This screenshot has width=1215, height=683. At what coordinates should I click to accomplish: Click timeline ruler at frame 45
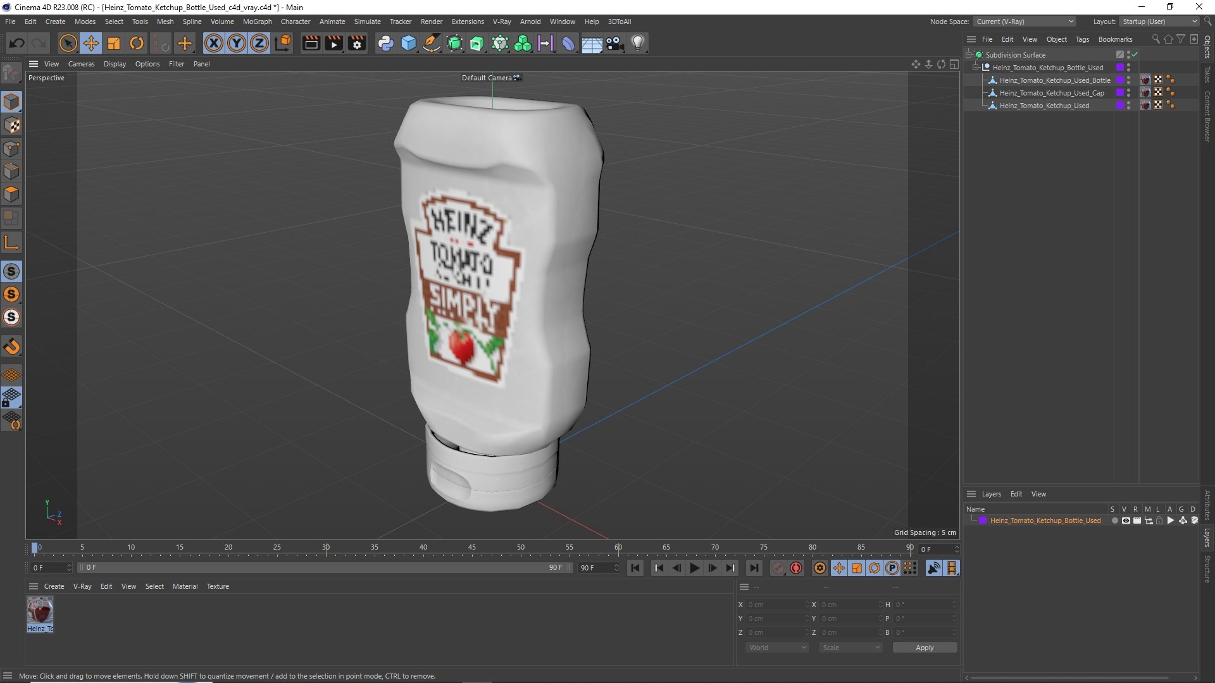pos(472,548)
